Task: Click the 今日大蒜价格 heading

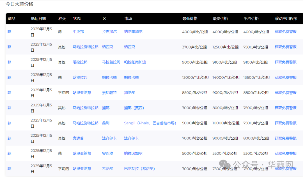Action: click(x=19, y=4)
